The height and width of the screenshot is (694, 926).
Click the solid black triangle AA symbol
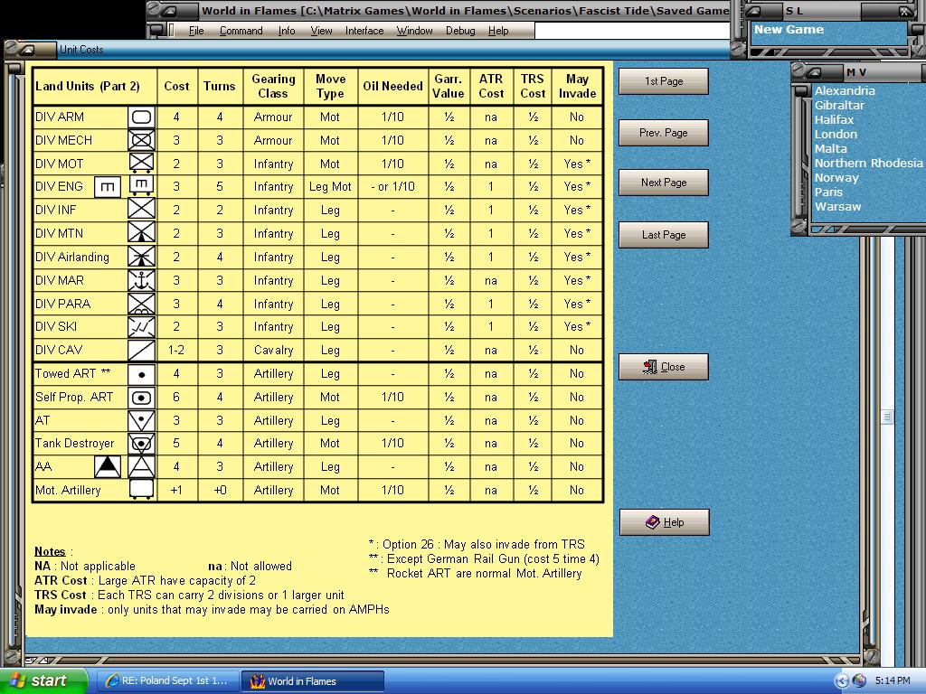[108, 467]
